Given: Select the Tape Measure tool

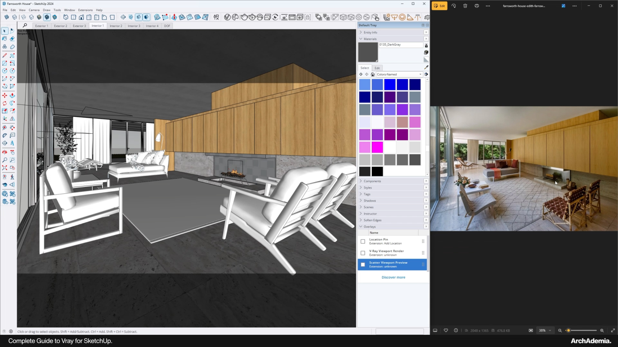Looking at the screenshot, I should 5,128.
